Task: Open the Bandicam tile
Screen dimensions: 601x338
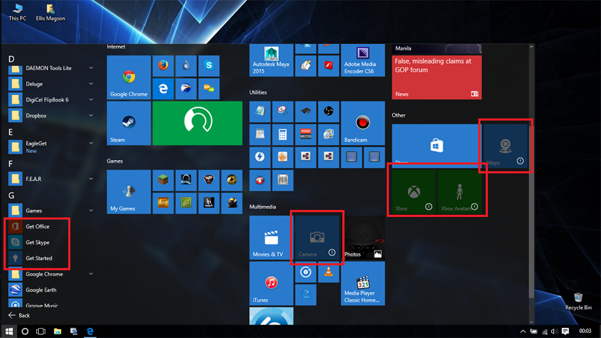Action: (x=363, y=123)
